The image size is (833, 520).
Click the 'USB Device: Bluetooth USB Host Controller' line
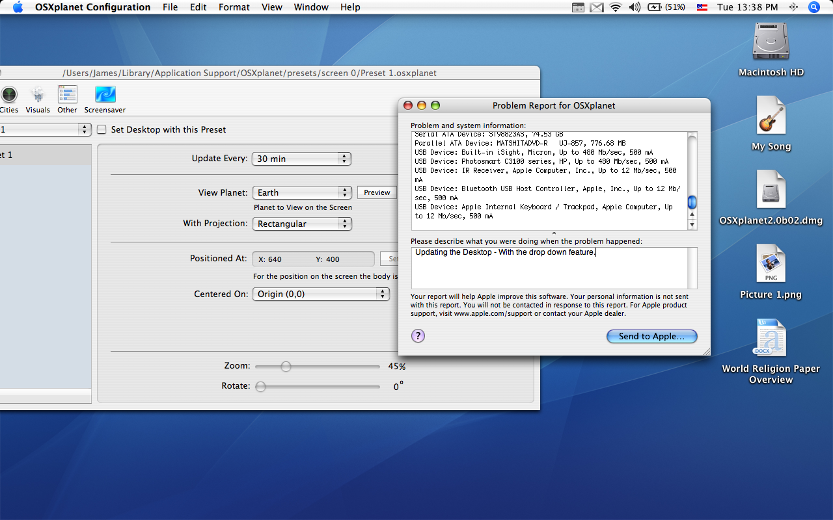click(x=547, y=193)
